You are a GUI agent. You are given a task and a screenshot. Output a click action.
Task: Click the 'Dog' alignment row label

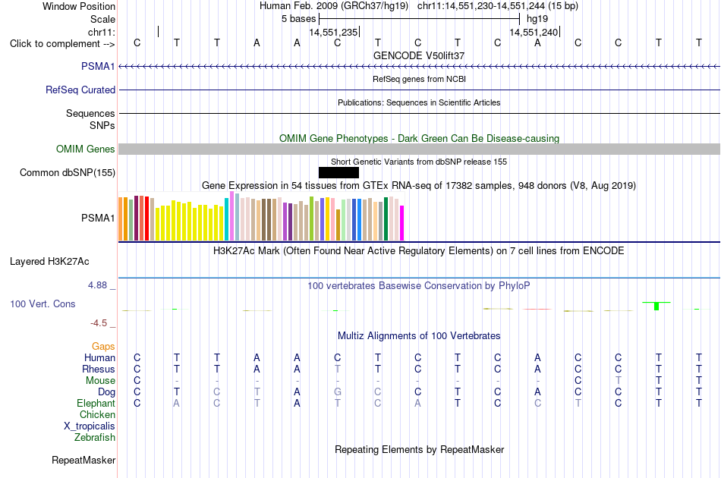coord(106,392)
